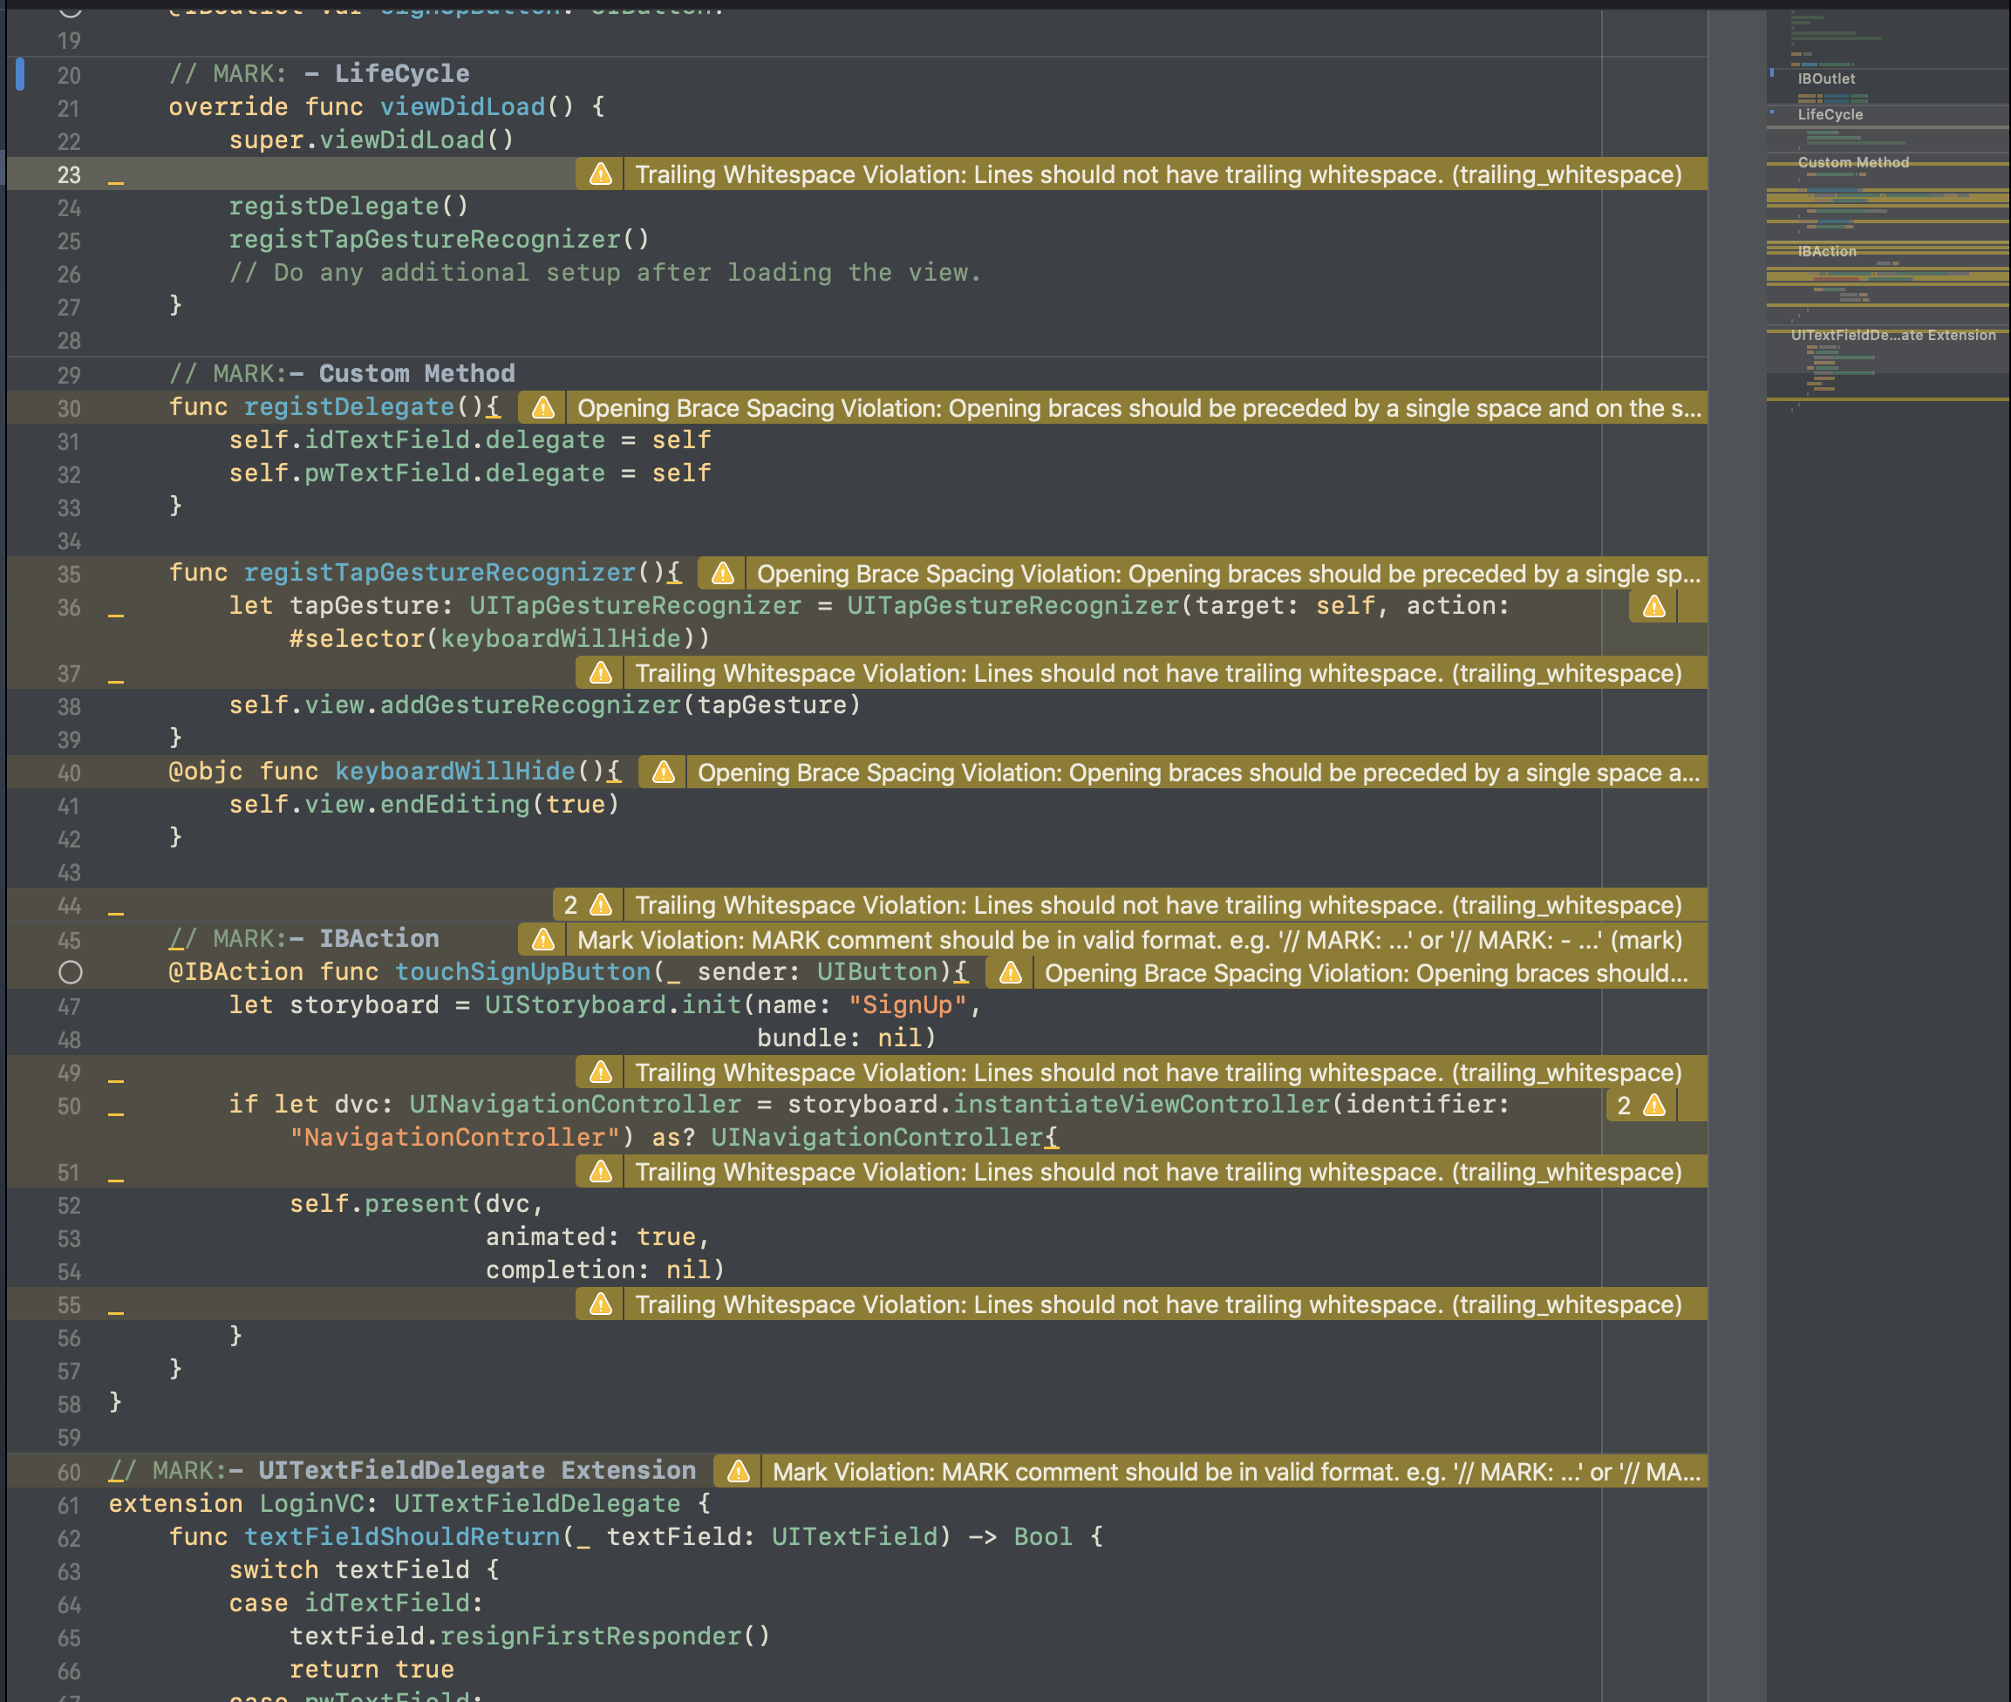Click warning icon beside touchSignUpButton declaration

(x=1011, y=972)
